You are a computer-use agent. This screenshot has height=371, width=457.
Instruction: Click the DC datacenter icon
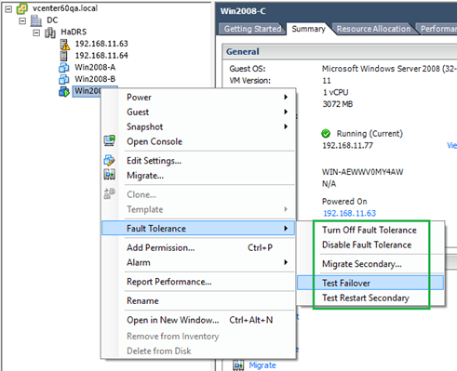36,20
